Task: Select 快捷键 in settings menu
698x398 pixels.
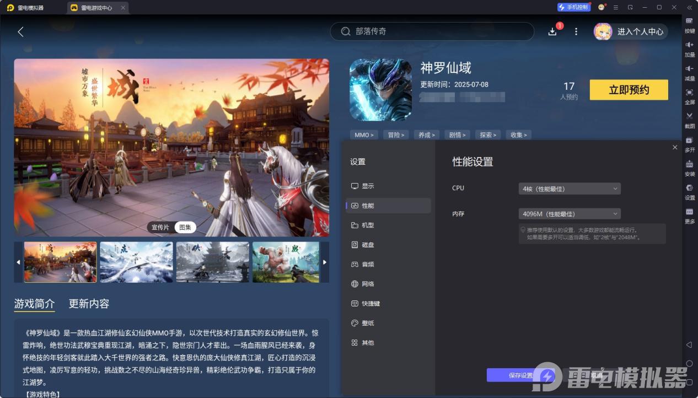Action: [388, 304]
